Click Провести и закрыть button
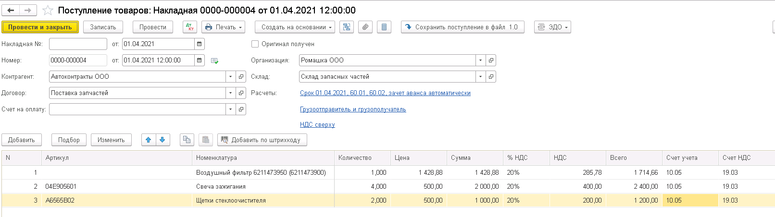 pyautogui.click(x=40, y=27)
